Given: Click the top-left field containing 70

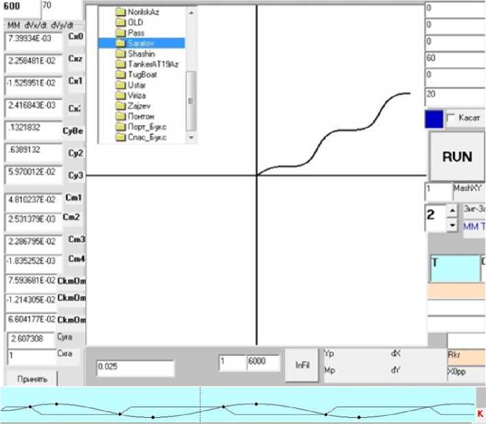Looking at the screenshot, I should pos(61,10).
